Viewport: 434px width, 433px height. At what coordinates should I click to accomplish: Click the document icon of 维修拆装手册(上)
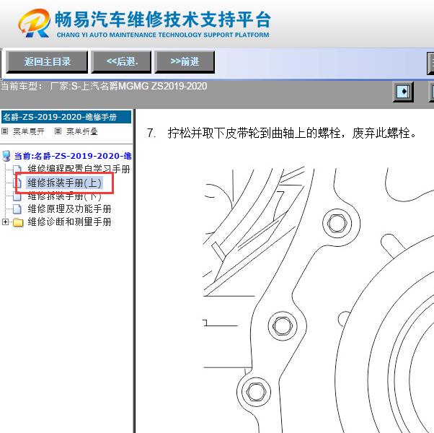coord(17,183)
